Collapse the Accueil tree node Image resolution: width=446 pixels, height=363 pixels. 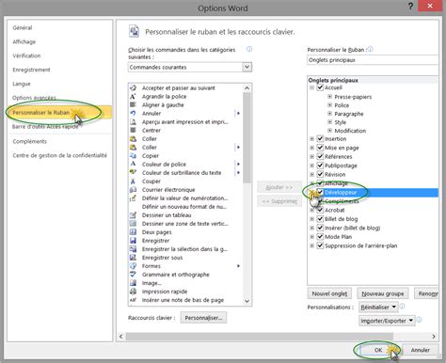tap(311, 87)
